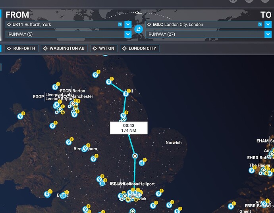Click the Hull airport pin on route
Screen dimensions: 274x213
click(126, 94)
